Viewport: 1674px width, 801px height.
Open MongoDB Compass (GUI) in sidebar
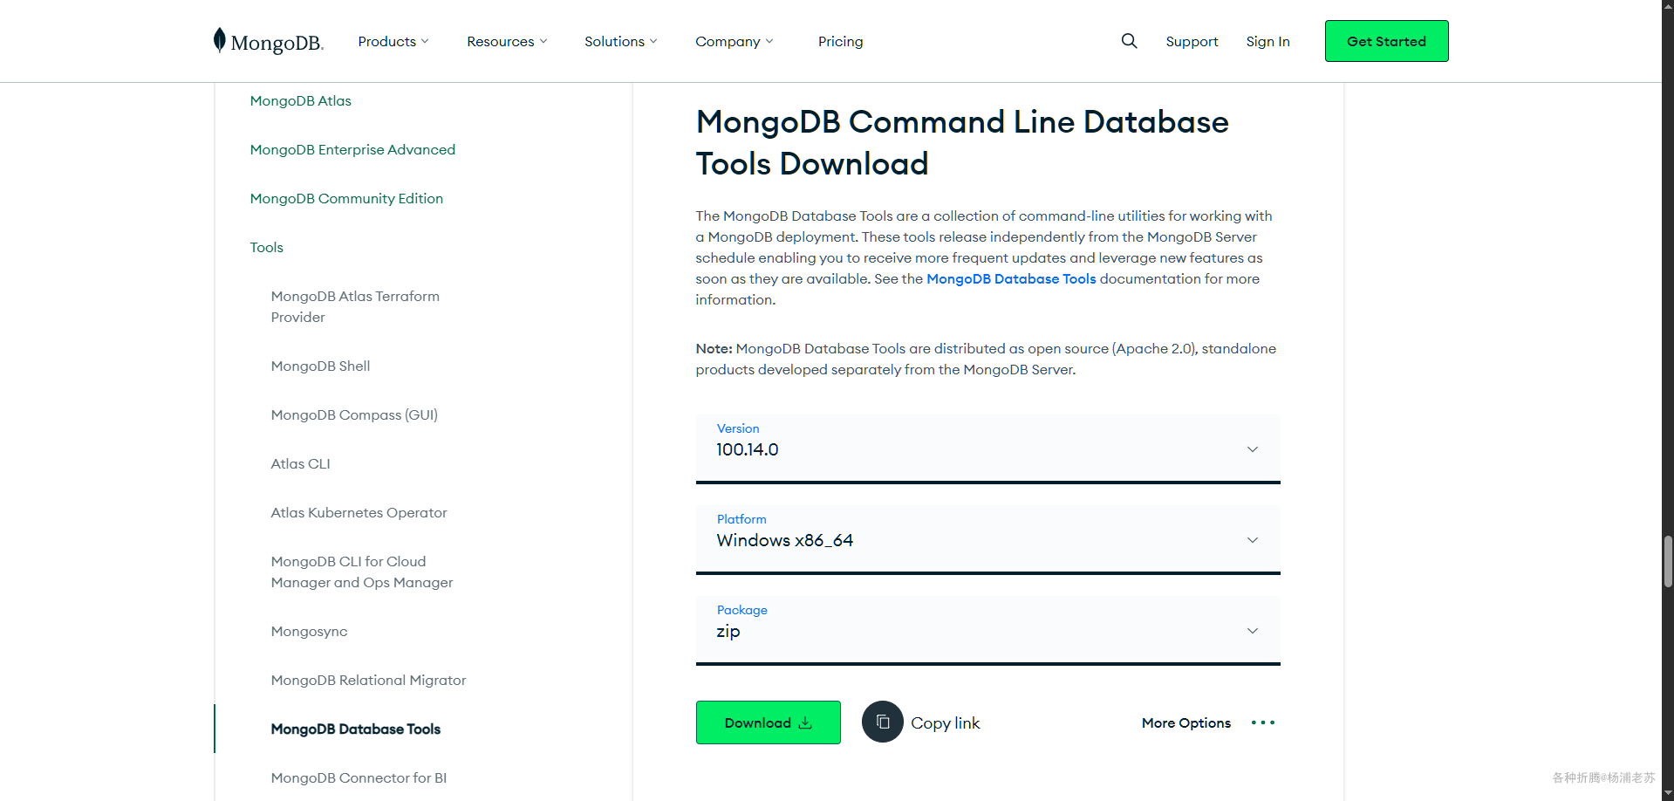pos(354,414)
